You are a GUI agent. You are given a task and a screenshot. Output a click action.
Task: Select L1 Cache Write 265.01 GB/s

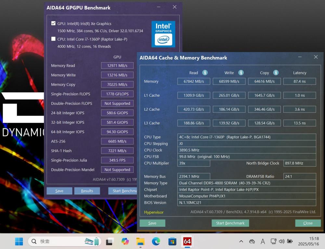coord(229,95)
